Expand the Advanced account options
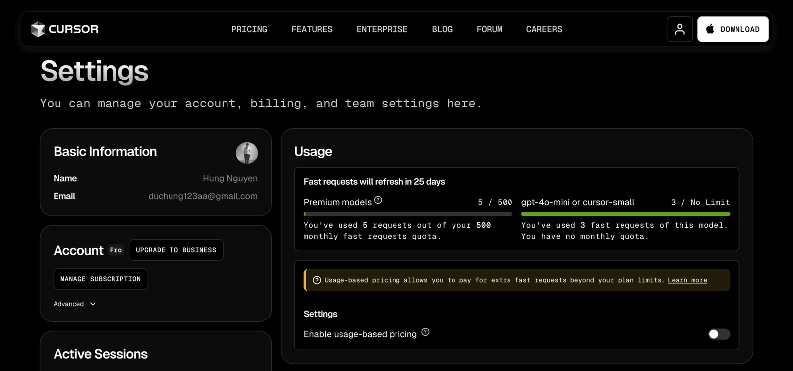The width and height of the screenshot is (793, 371). tap(69, 304)
